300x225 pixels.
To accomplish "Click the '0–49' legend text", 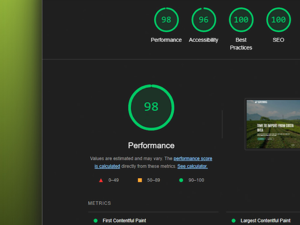I will (113, 180).
